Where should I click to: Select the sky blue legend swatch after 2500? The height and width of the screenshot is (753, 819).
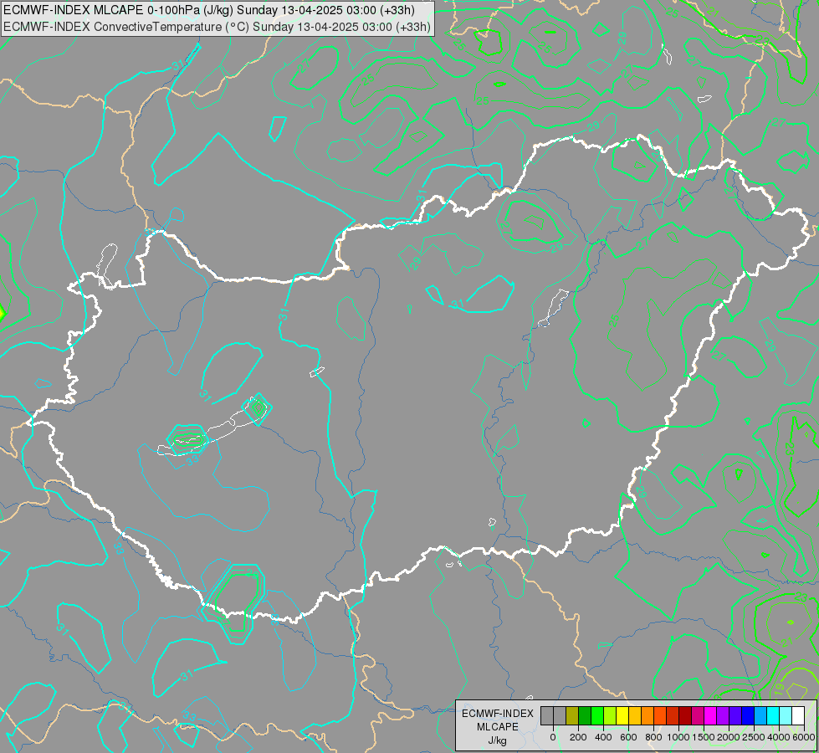point(761,715)
